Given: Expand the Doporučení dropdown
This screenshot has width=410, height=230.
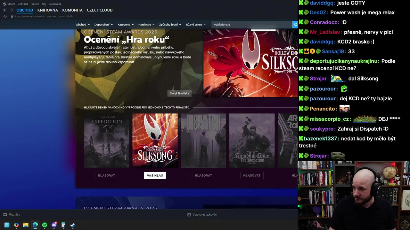Looking at the screenshot, I should (103, 25).
